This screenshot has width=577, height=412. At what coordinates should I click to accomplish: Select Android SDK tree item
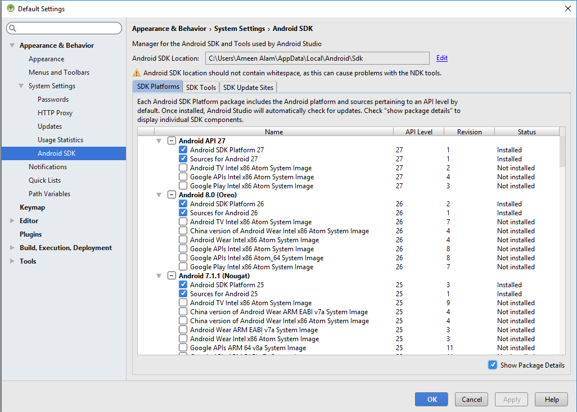[x=64, y=153]
